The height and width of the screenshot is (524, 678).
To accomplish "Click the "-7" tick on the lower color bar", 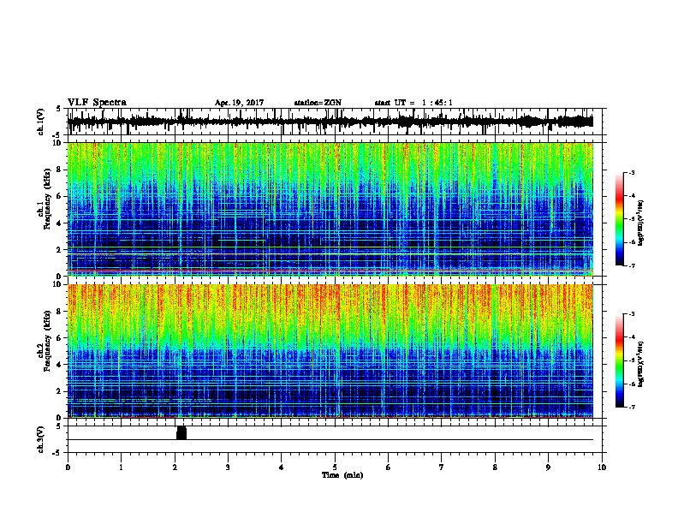I will pyautogui.click(x=631, y=408).
